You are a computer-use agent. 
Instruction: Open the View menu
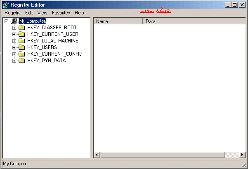[42, 13]
